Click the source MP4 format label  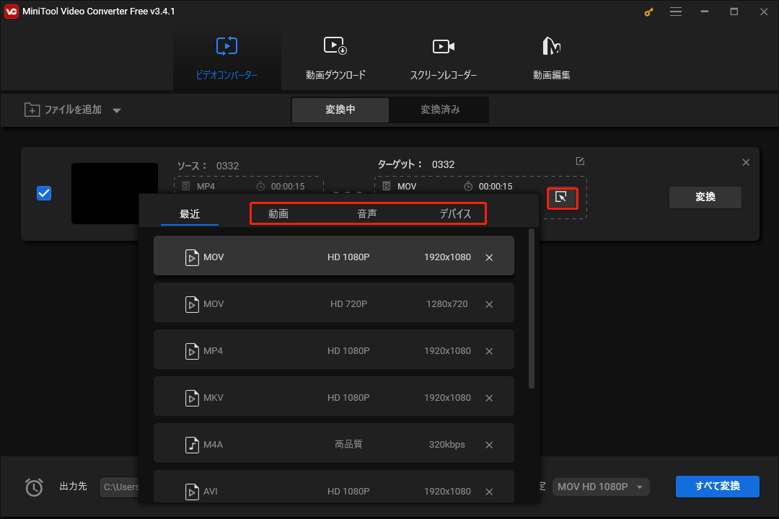point(206,186)
